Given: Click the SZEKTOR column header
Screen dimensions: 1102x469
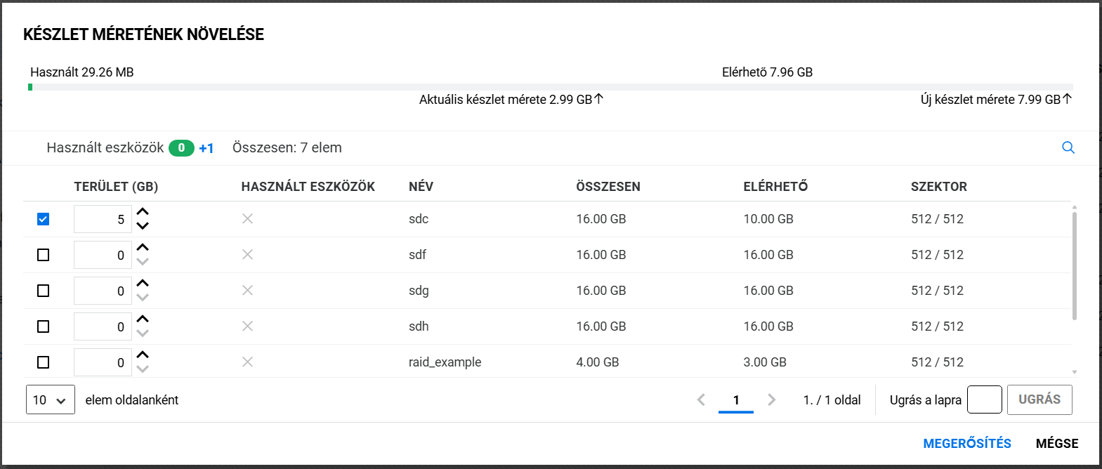Looking at the screenshot, I should coord(938,187).
